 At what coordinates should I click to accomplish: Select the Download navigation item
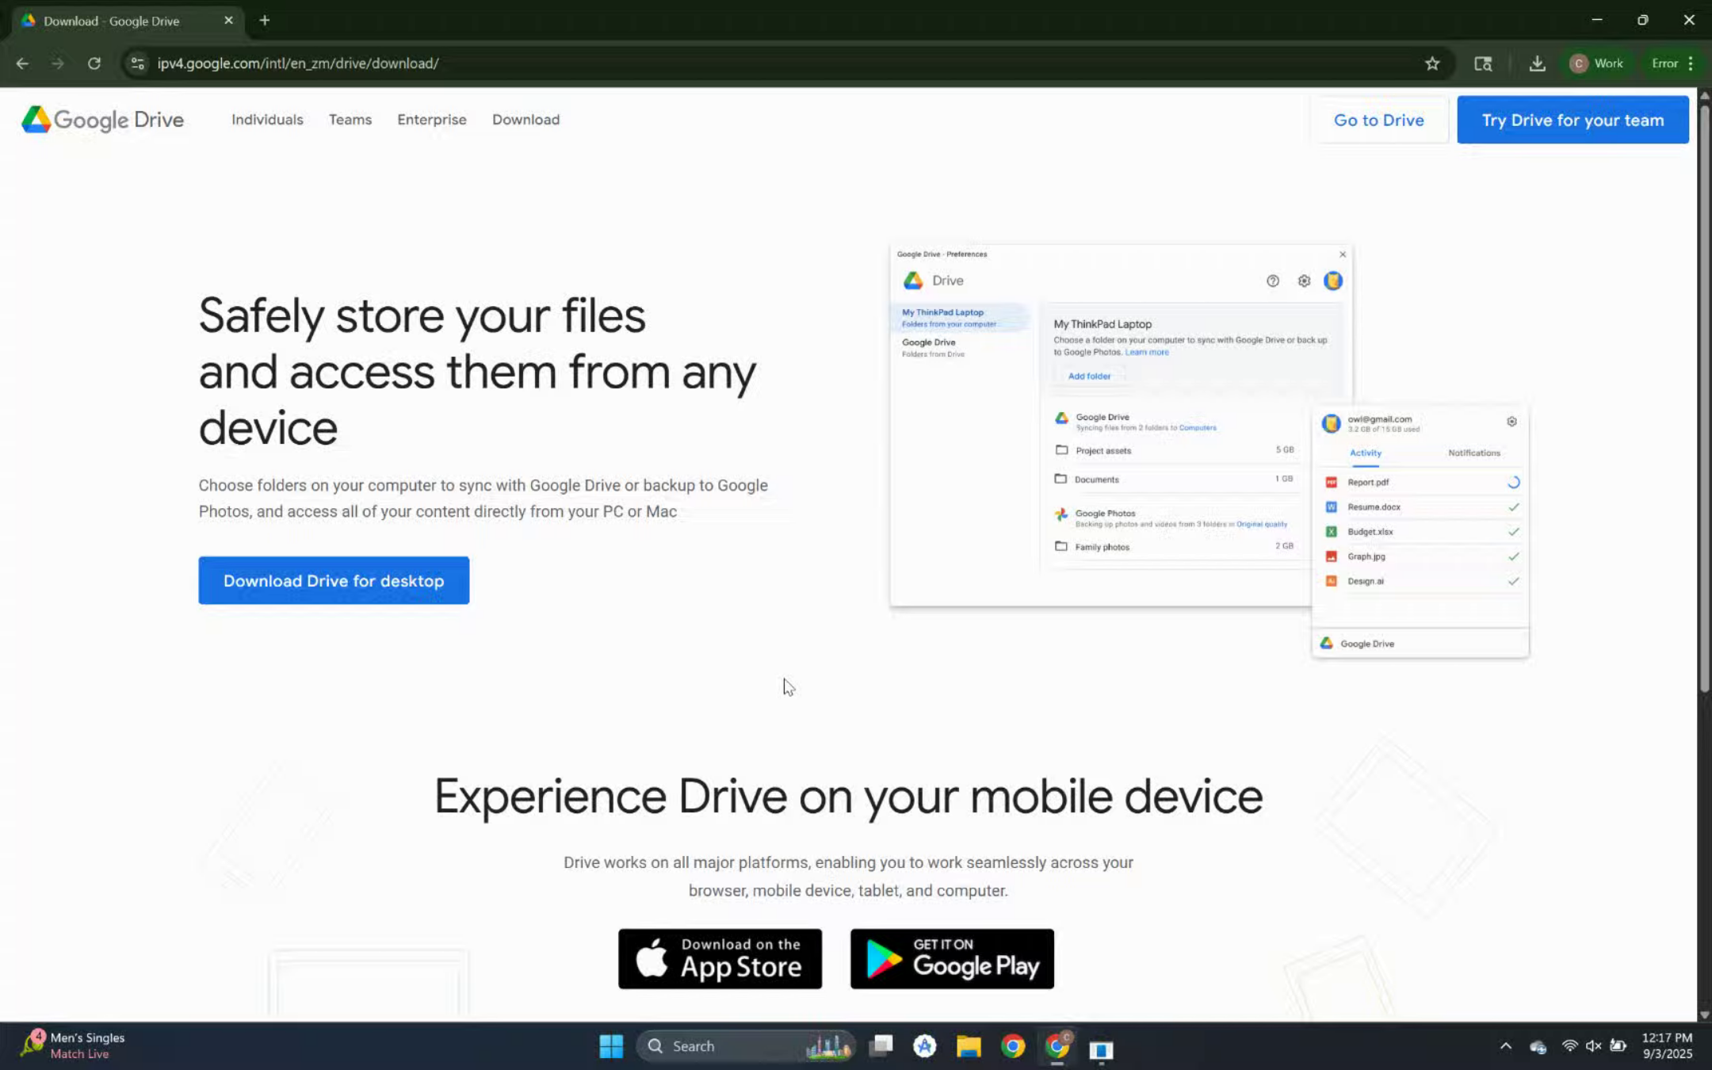pyautogui.click(x=525, y=120)
